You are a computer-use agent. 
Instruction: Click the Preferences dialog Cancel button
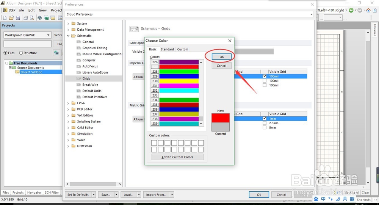click(x=281, y=195)
